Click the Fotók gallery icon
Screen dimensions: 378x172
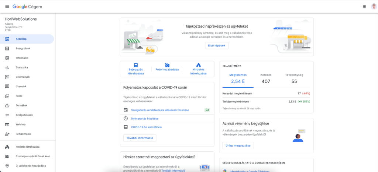[x=7, y=96]
